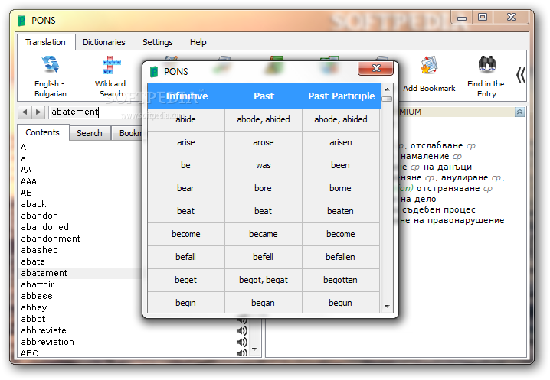Go forward with the right navigation arrow
The image size is (550, 380).
[x=38, y=112]
